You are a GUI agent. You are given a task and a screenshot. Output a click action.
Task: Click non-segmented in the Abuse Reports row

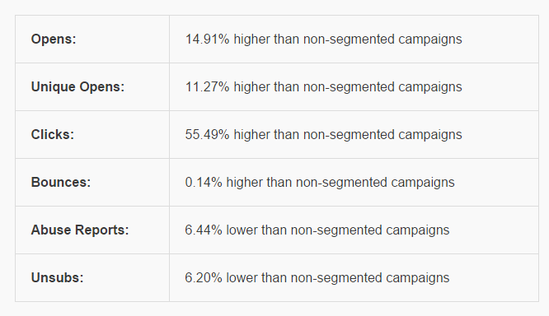(x=336, y=230)
